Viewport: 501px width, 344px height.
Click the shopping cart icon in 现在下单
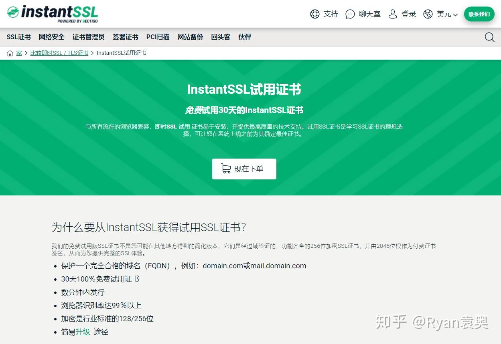point(226,169)
